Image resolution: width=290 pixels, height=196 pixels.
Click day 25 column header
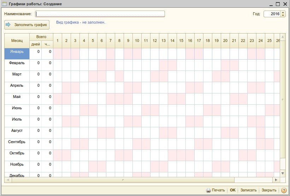270,41
